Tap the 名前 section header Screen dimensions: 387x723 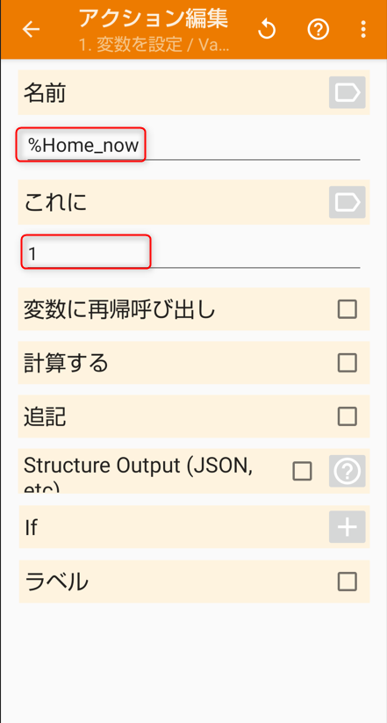pyautogui.click(x=45, y=93)
